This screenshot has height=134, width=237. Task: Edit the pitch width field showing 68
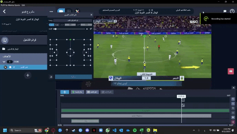pos(70,25)
